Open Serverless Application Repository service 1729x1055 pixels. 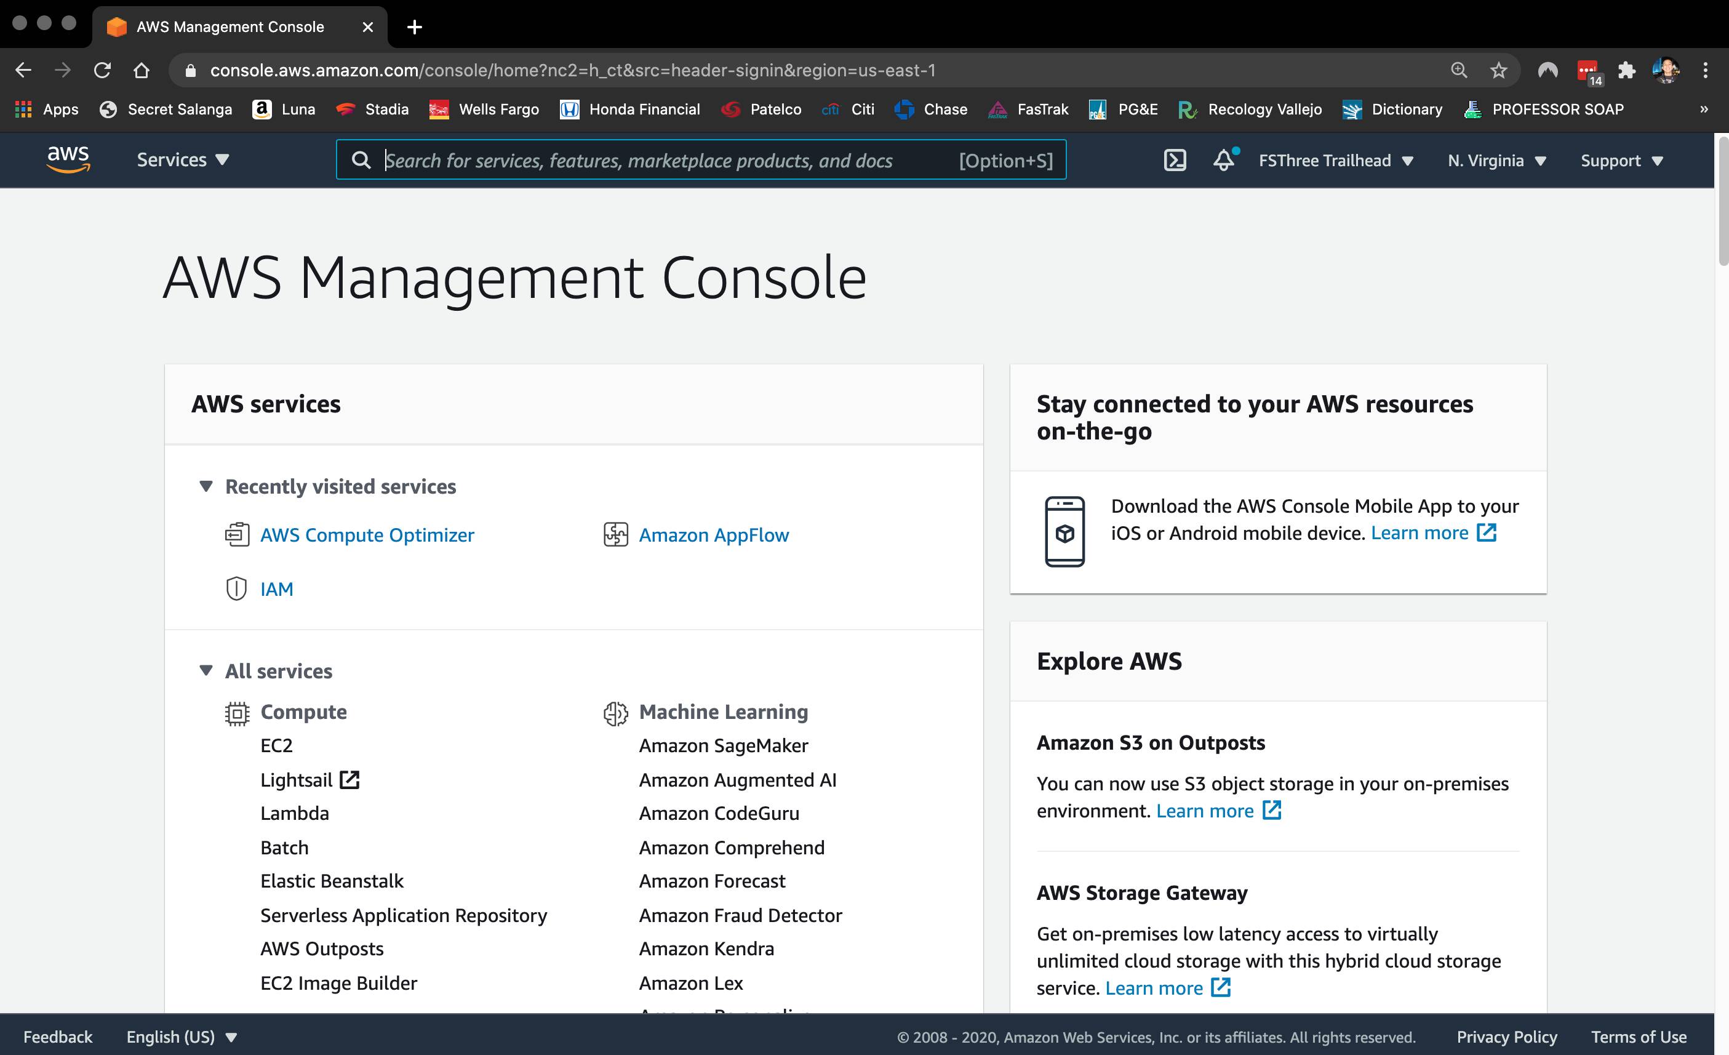pyautogui.click(x=404, y=915)
